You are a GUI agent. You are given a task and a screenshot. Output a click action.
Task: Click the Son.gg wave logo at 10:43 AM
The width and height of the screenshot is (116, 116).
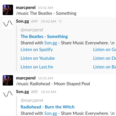[x=8, y=94]
